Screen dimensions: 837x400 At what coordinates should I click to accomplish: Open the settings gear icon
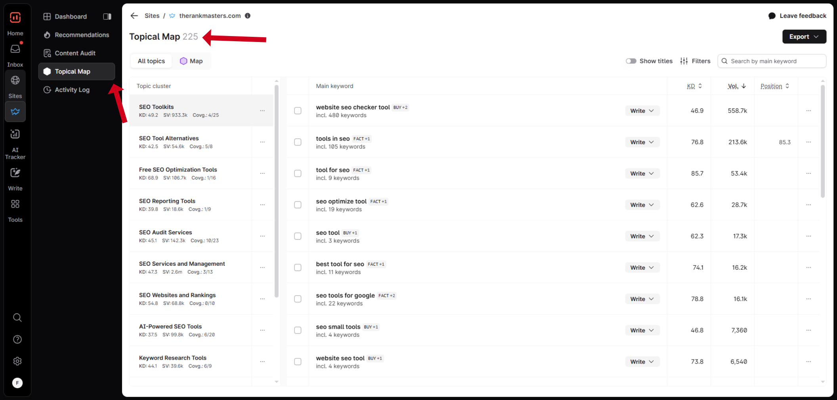17,361
